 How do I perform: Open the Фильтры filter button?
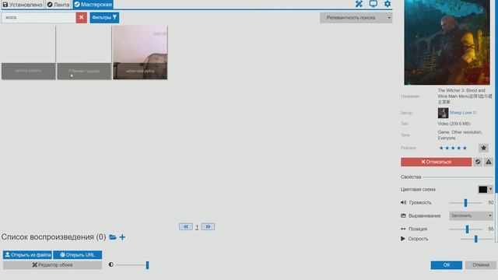click(104, 17)
